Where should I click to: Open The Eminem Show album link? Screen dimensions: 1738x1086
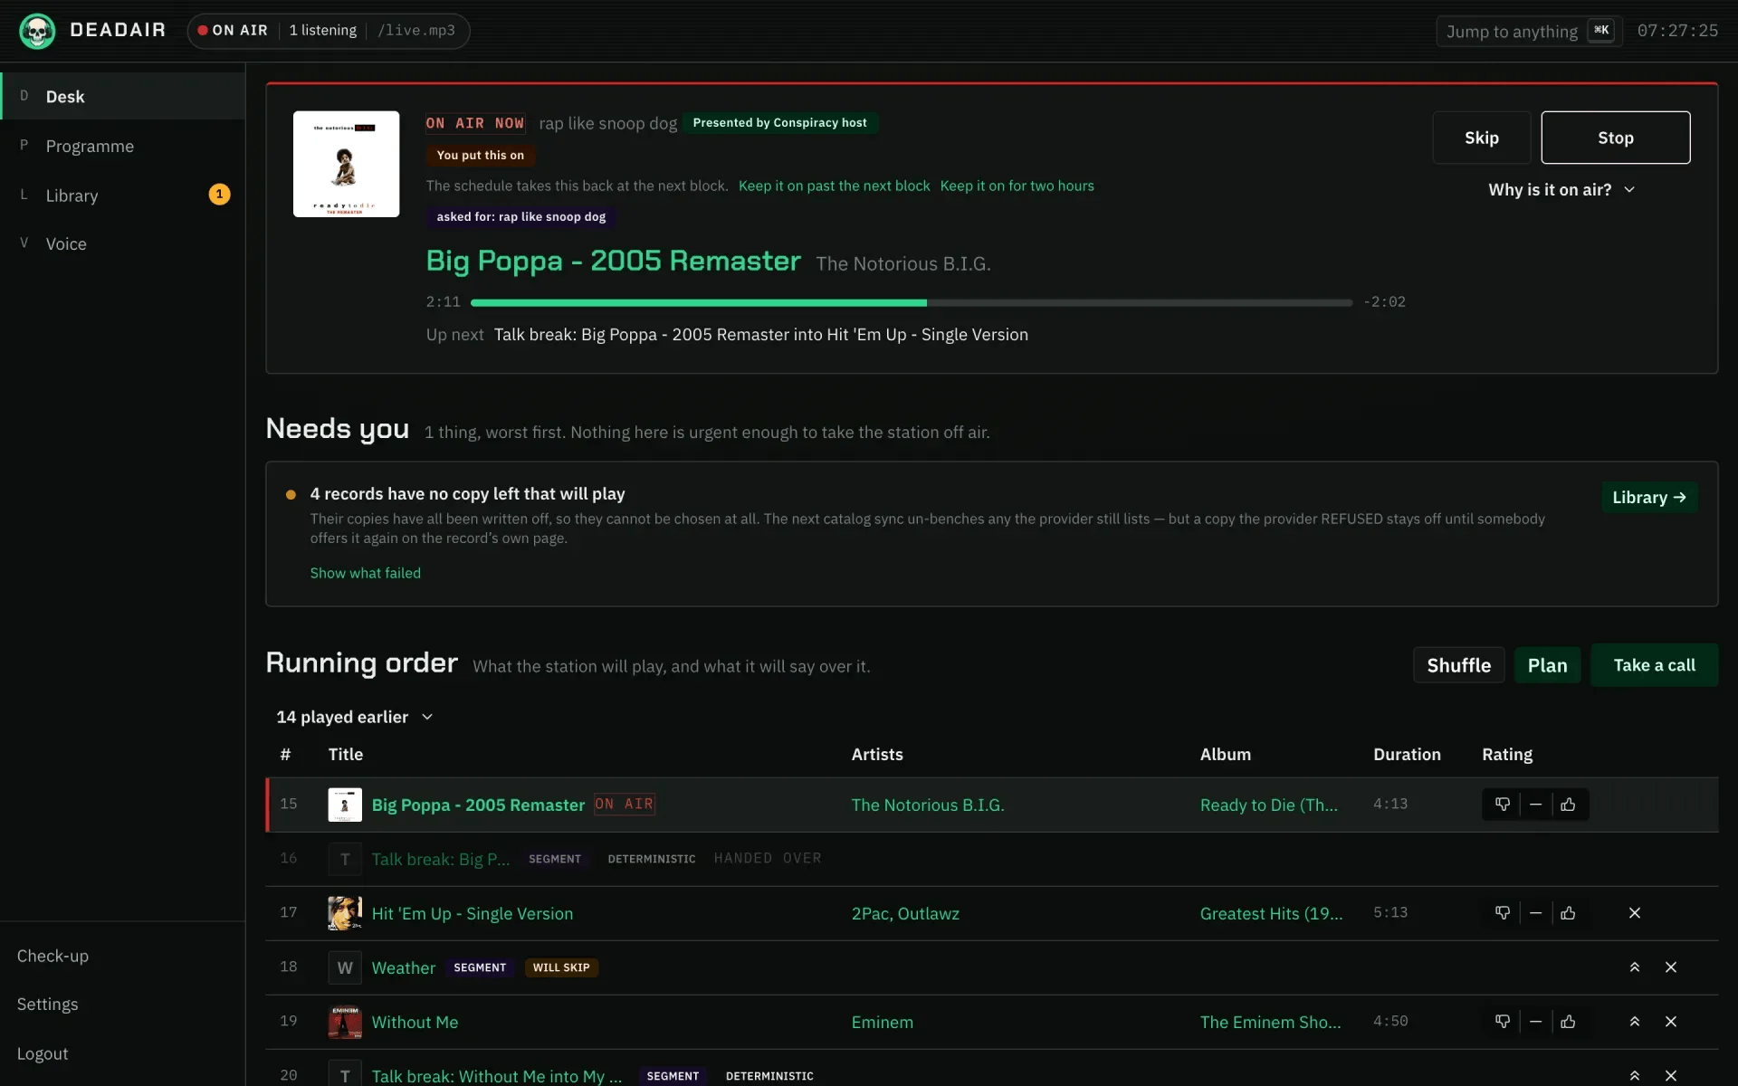coord(1271,1022)
